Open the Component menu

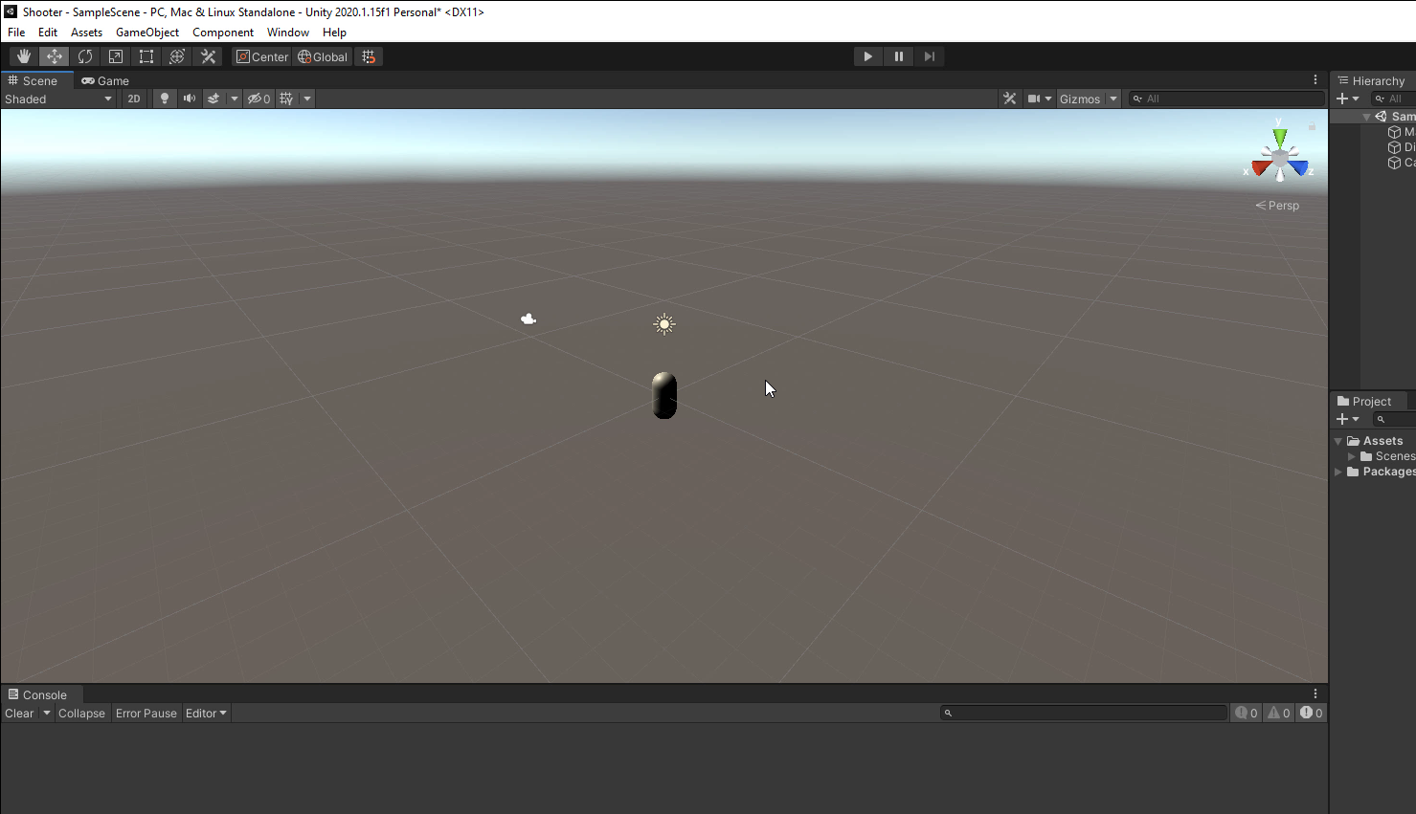coord(223,32)
